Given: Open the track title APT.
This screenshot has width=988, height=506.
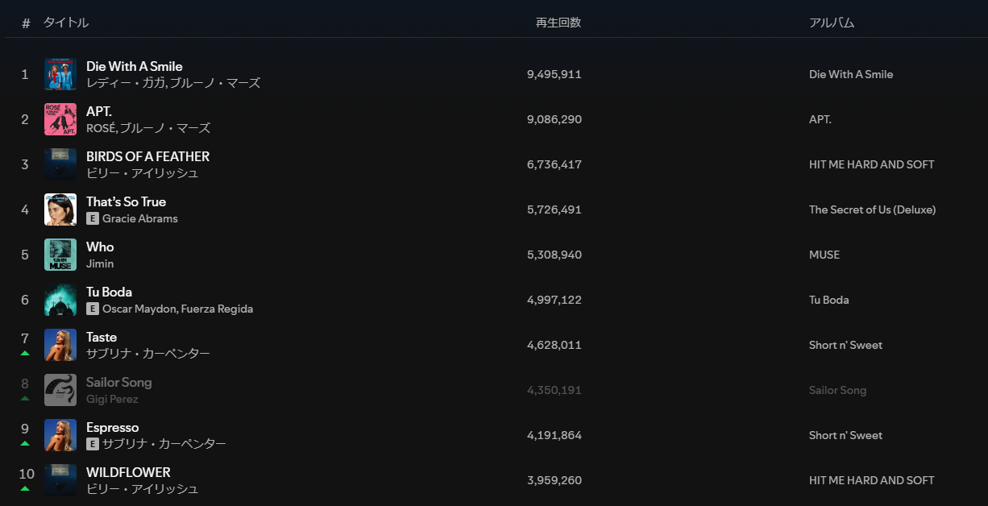Looking at the screenshot, I should (99, 111).
